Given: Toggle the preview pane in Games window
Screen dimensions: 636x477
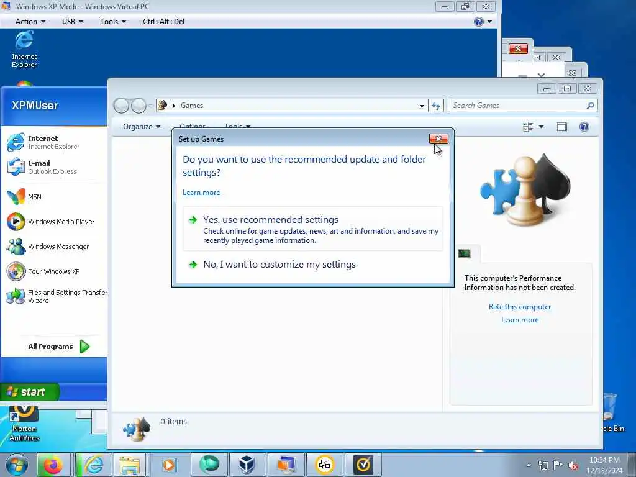Looking at the screenshot, I should coord(561,127).
